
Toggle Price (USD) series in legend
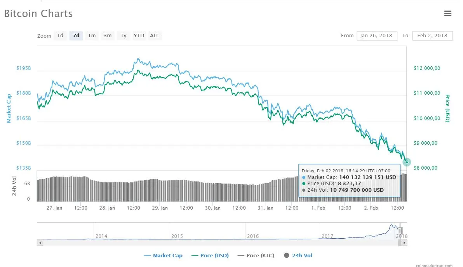tap(210, 255)
